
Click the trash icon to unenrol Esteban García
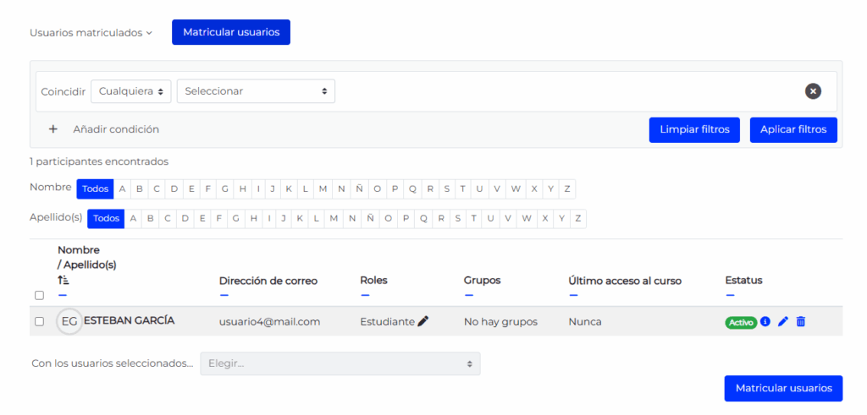click(801, 321)
